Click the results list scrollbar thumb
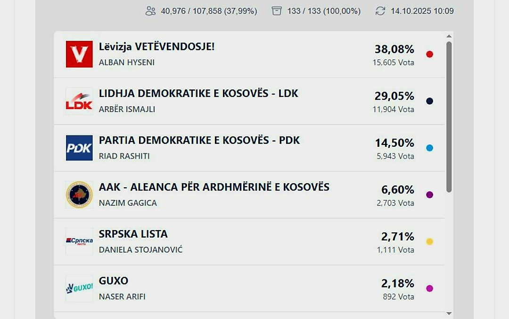 pyautogui.click(x=449, y=117)
